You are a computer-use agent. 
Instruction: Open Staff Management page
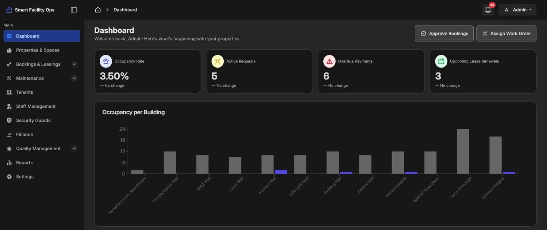pos(42,106)
